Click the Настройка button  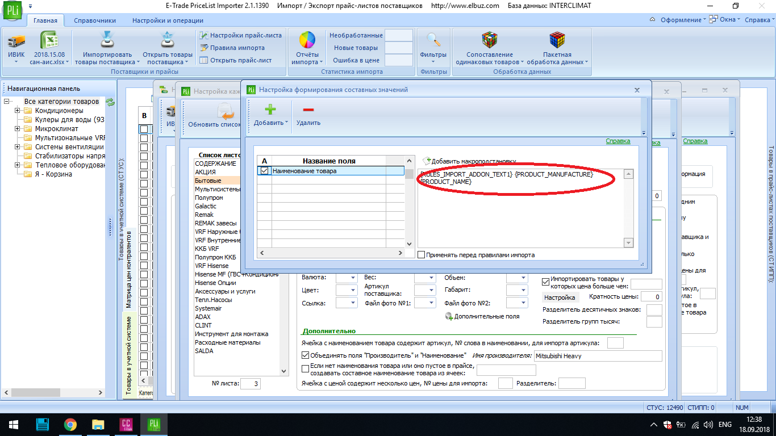[560, 297]
